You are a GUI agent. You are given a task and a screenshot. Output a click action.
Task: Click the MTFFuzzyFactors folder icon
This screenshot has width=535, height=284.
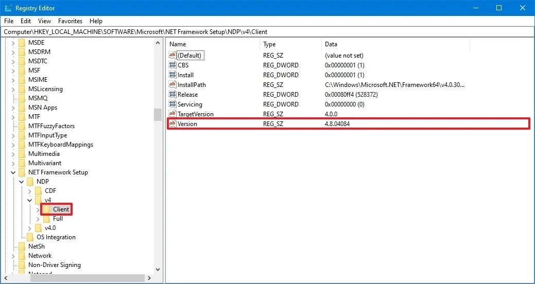22,126
